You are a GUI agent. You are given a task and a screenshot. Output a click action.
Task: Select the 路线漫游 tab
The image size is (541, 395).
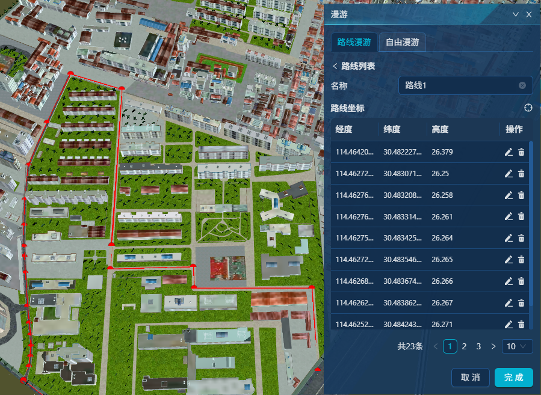click(x=354, y=42)
